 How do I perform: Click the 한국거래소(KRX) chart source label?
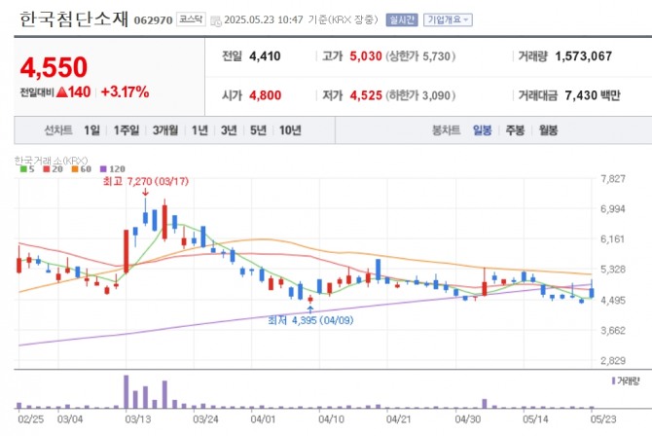click(52, 161)
